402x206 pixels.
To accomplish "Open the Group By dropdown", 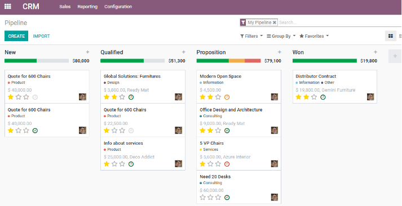I will [281, 36].
